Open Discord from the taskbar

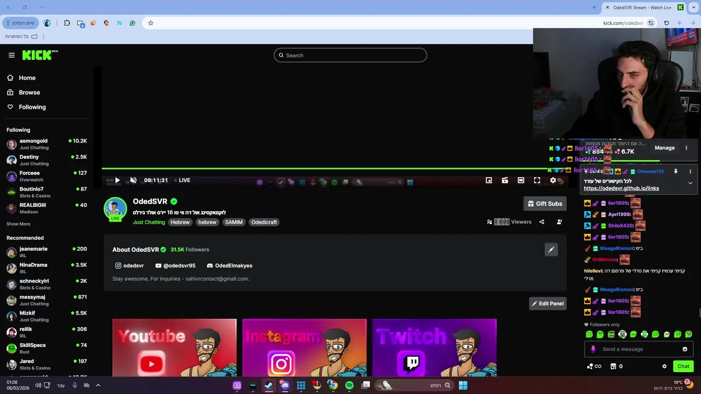[x=285, y=385]
